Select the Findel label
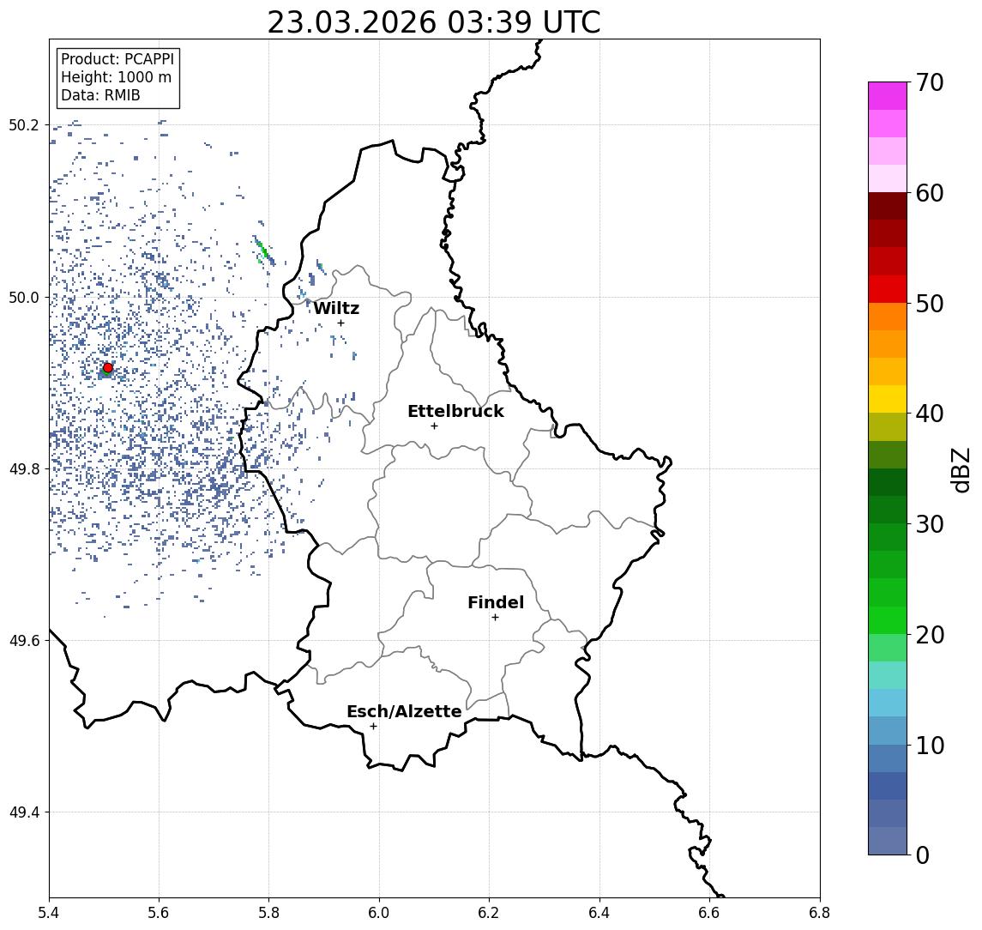This screenshot has width=982, height=930. tap(496, 602)
